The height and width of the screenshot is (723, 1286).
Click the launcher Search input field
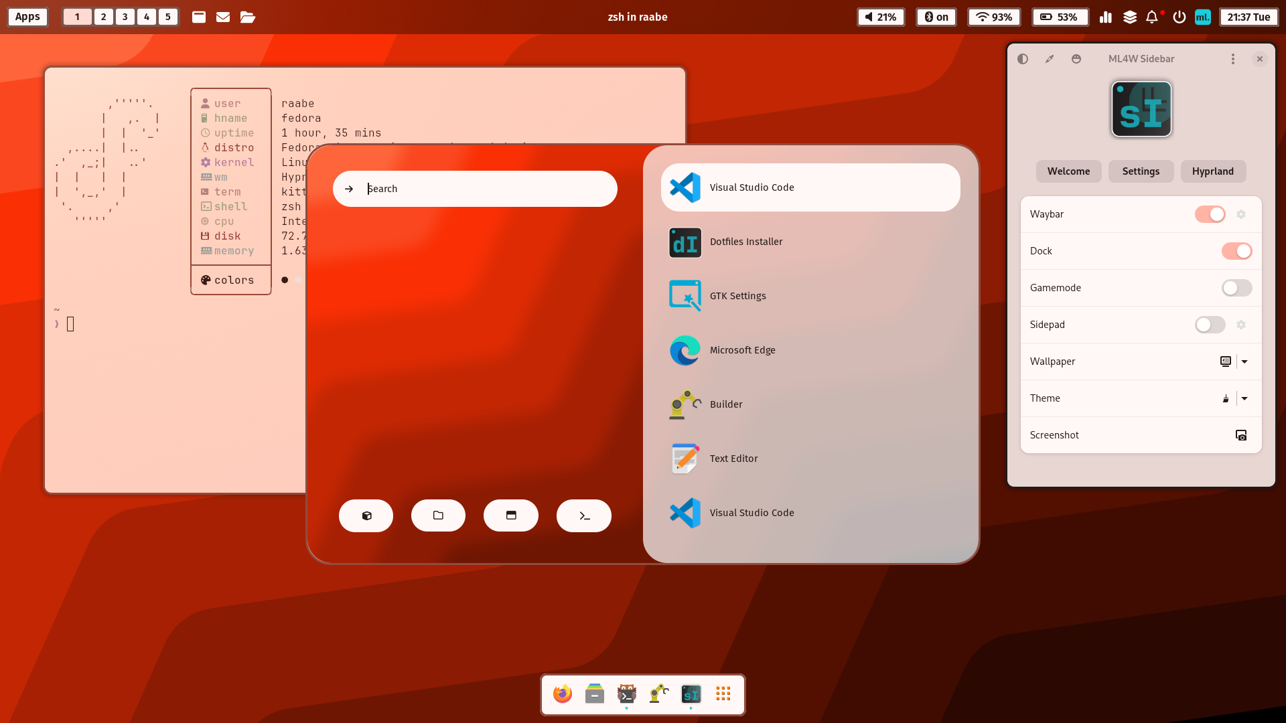(482, 189)
